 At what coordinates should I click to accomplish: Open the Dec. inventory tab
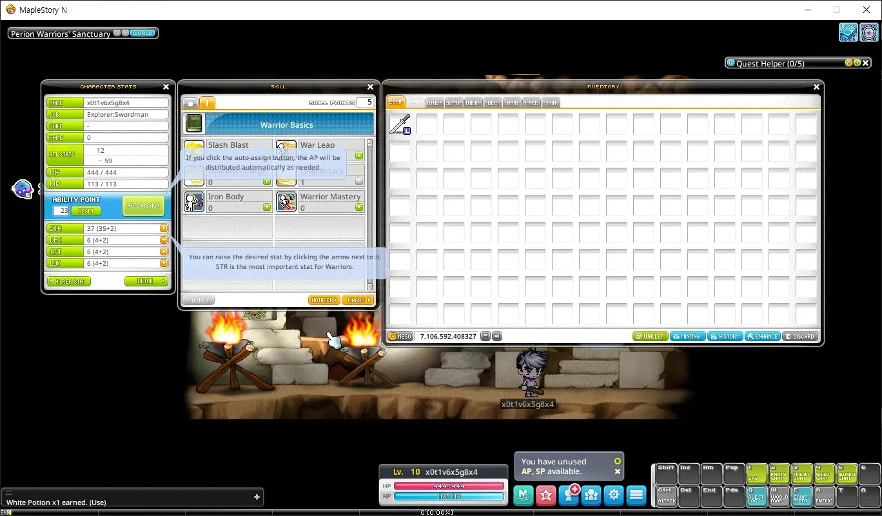493,103
